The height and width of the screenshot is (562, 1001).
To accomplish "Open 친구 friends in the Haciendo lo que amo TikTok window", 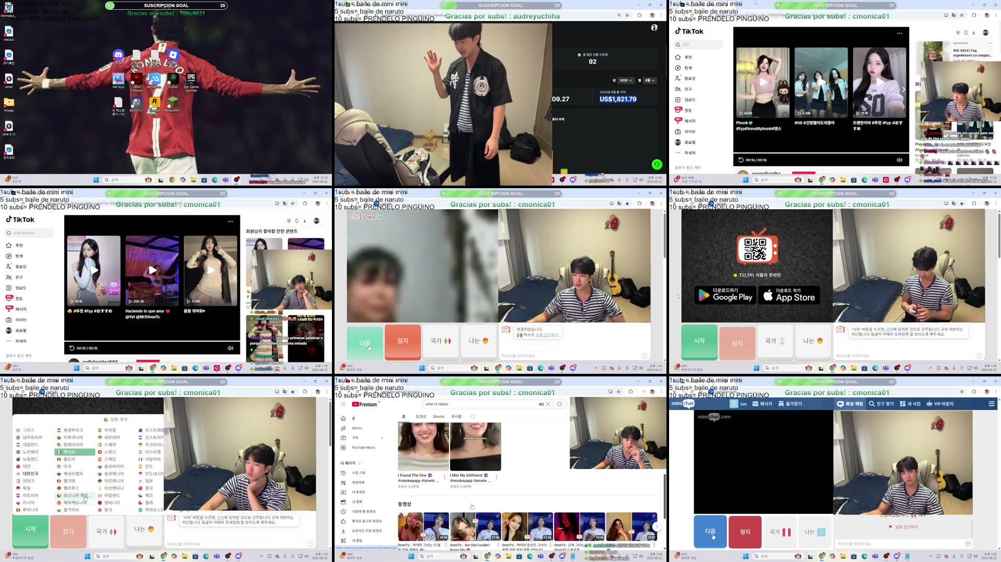I will tap(15, 278).
